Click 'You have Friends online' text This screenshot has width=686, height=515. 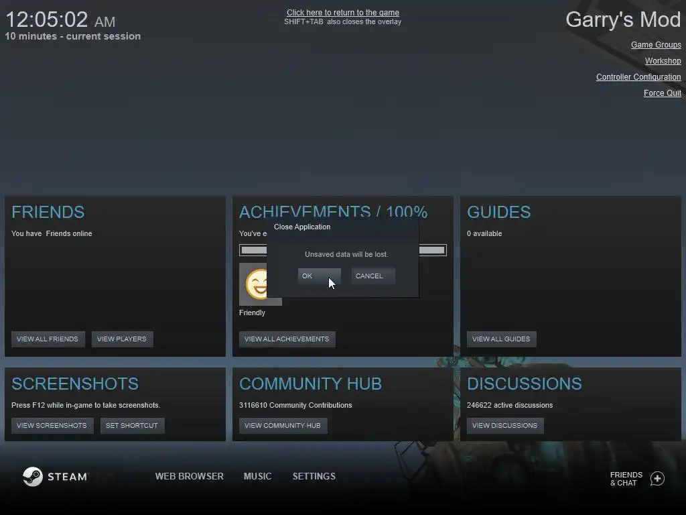(x=52, y=234)
